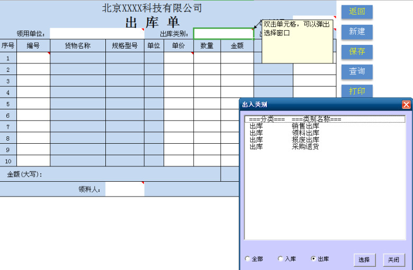Select the 出库 radio option
The image size is (413, 270).
[320, 259]
